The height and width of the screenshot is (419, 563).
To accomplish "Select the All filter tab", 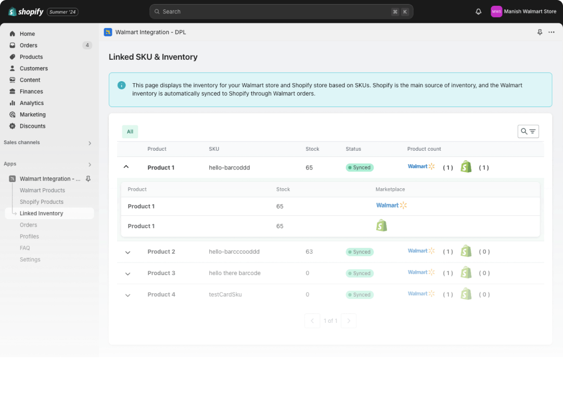I will [x=130, y=132].
